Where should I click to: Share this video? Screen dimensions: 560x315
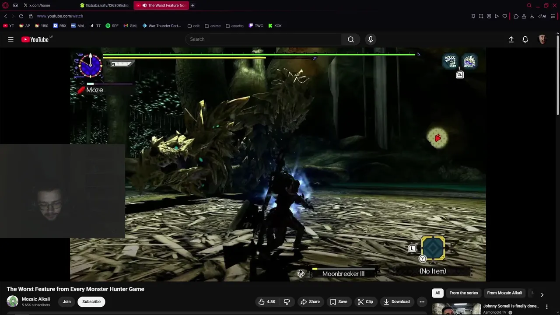310,301
